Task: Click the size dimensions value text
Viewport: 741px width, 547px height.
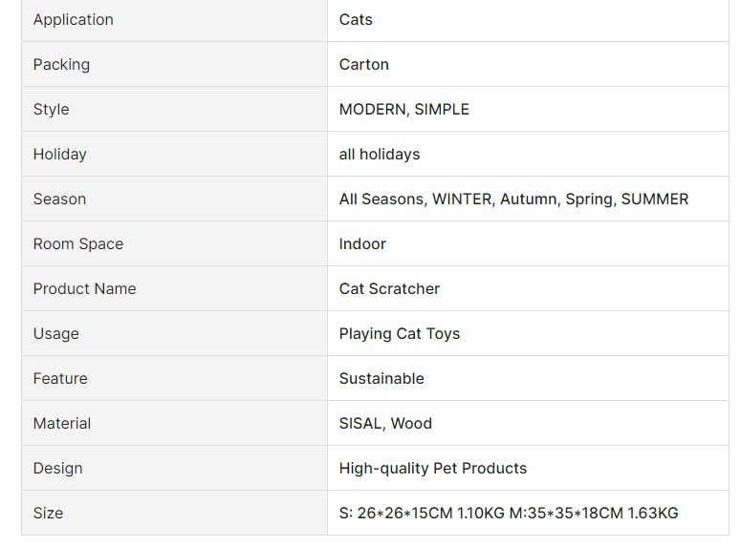Action: tap(508, 514)
